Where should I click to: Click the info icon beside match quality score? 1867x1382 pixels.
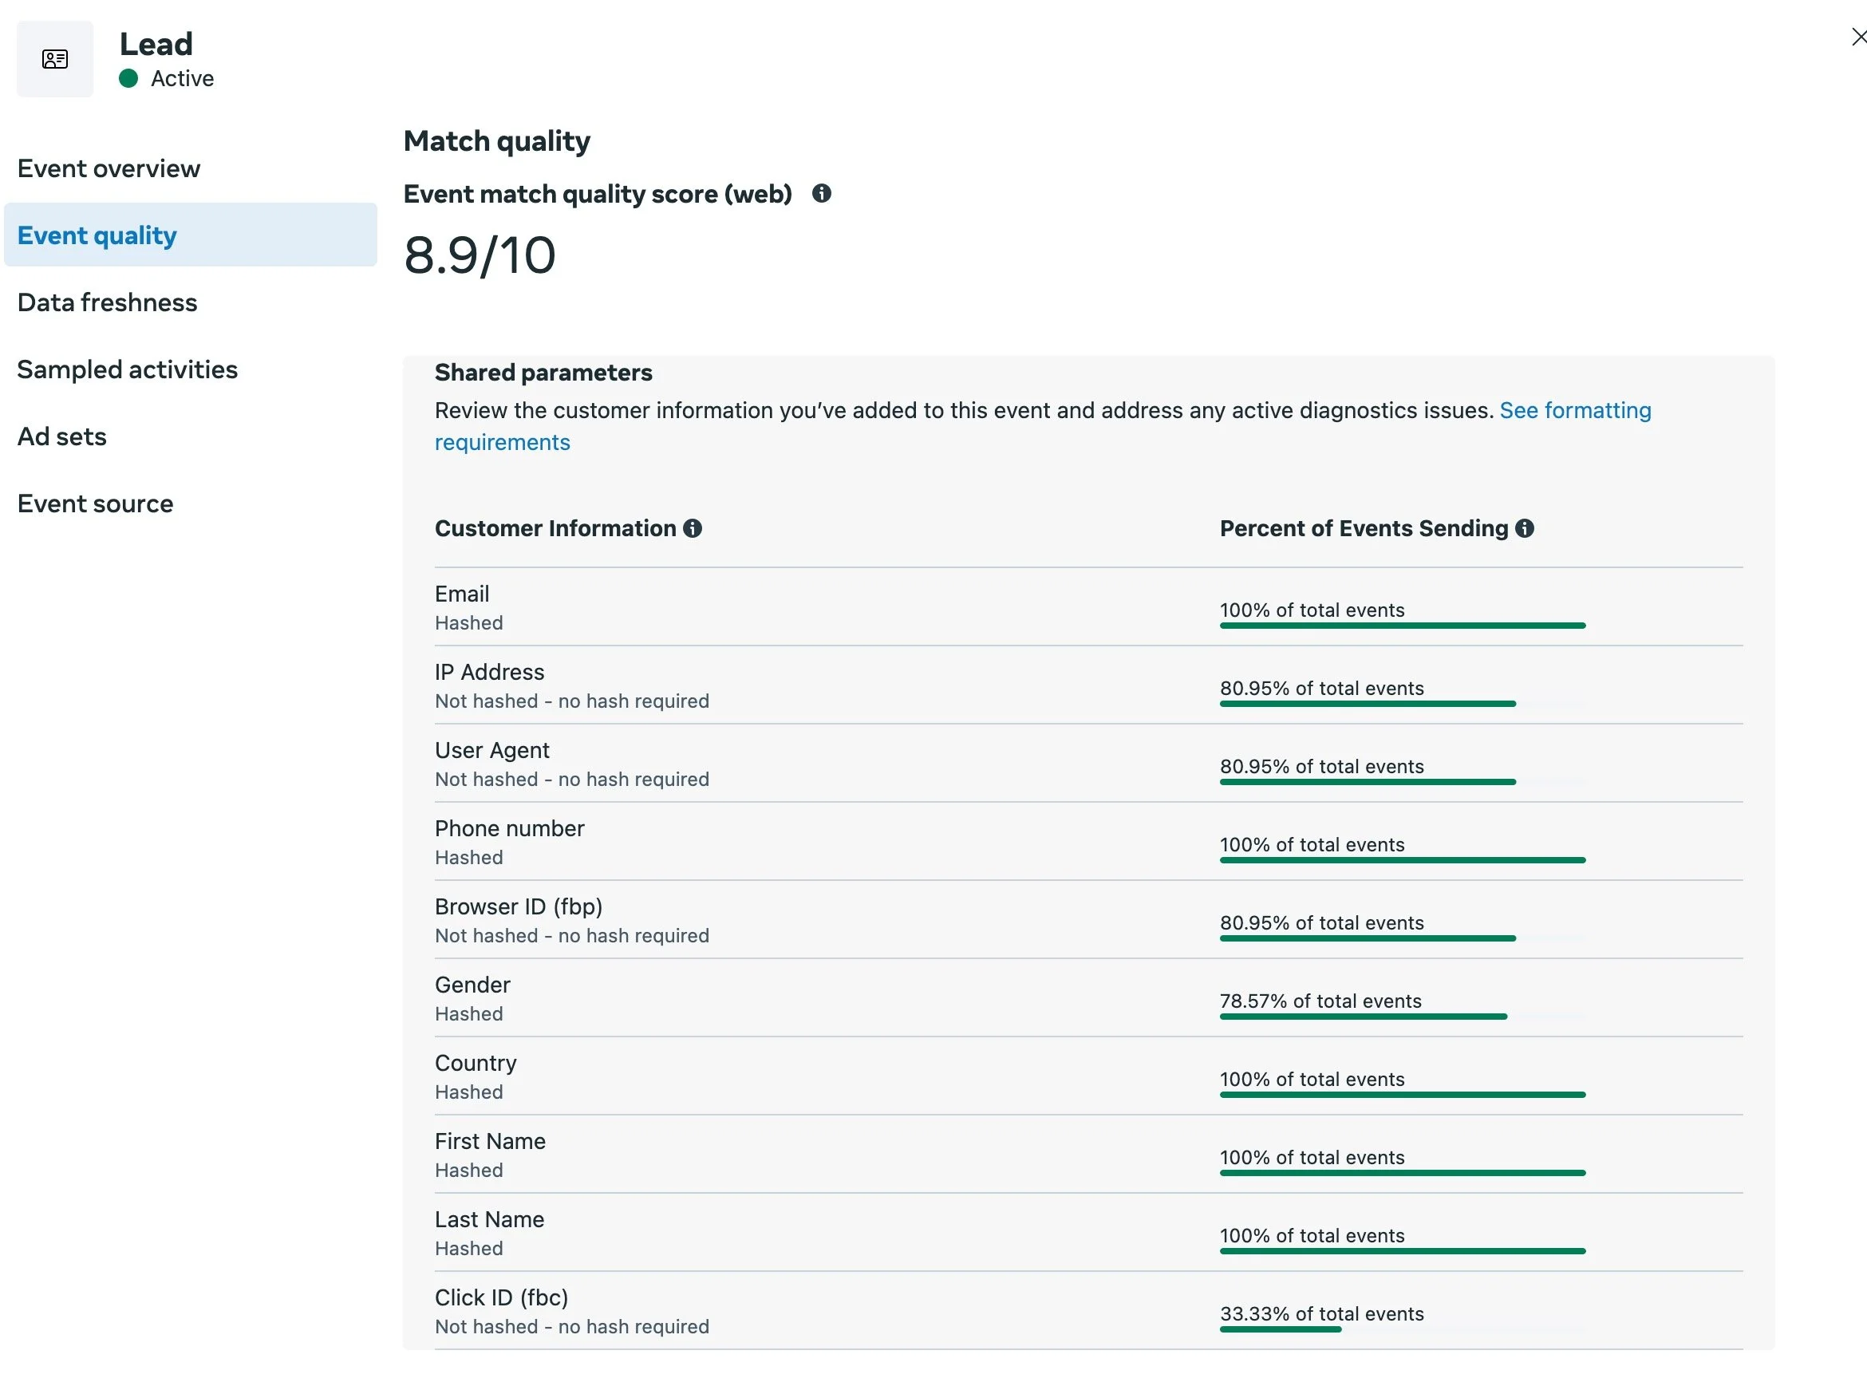click(822, 194)
